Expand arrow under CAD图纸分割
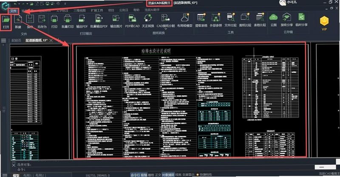This screenshot has height=177, width=340. coord(165,29)
